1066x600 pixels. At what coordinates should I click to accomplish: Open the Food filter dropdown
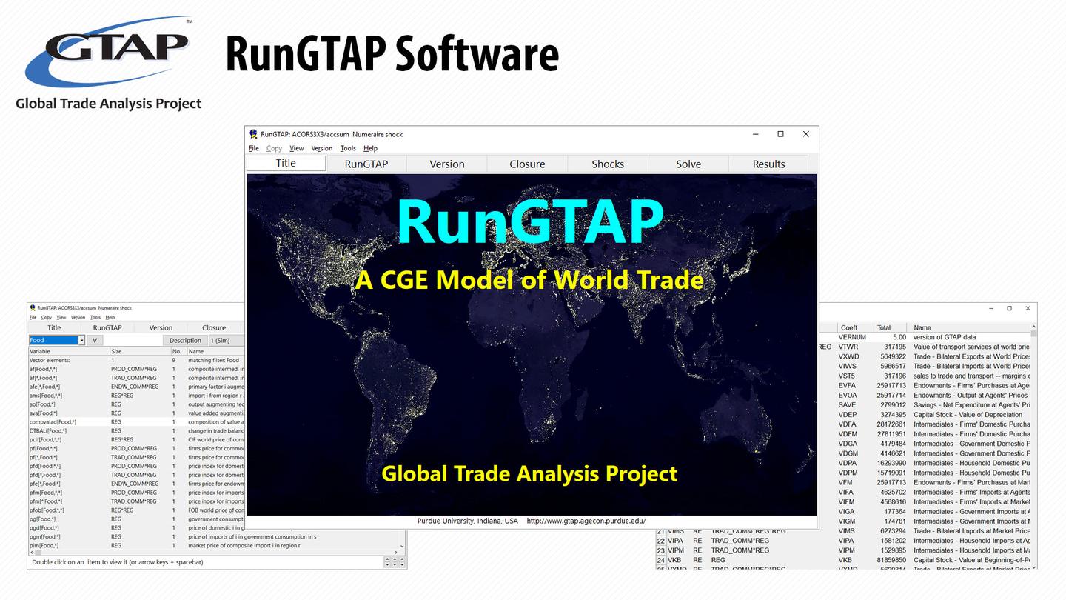[80, 340]
